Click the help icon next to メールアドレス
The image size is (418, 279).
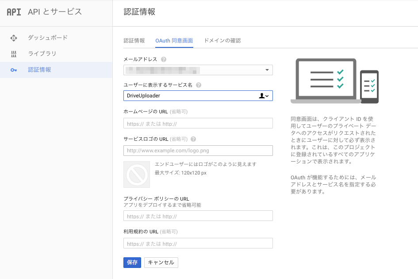(x=164, y=59)
